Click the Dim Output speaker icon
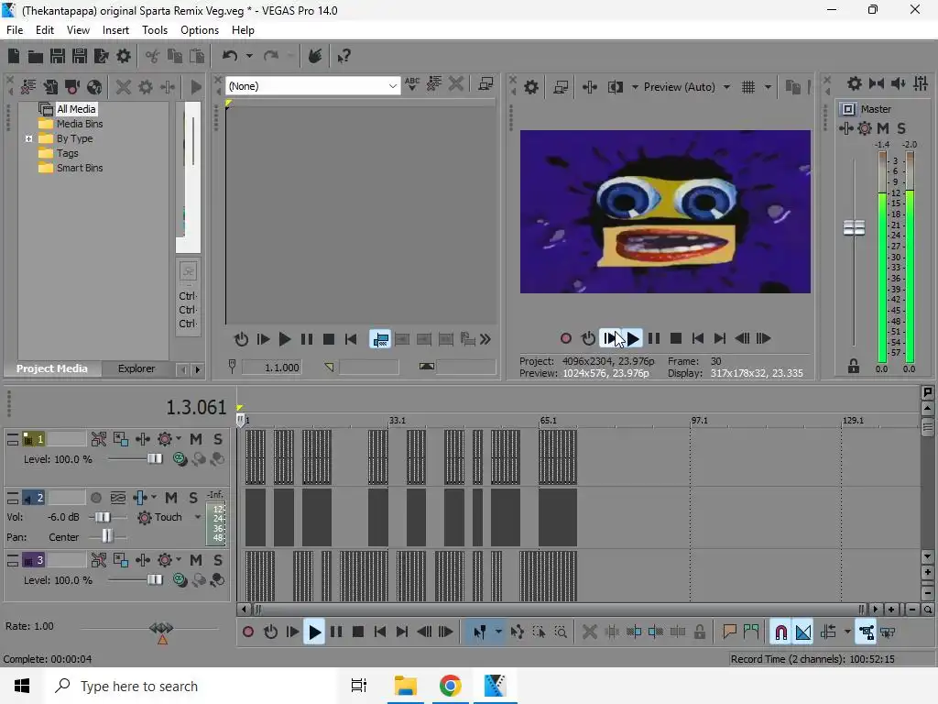This screenshot has height=704, width=938. tap(898, 83)
